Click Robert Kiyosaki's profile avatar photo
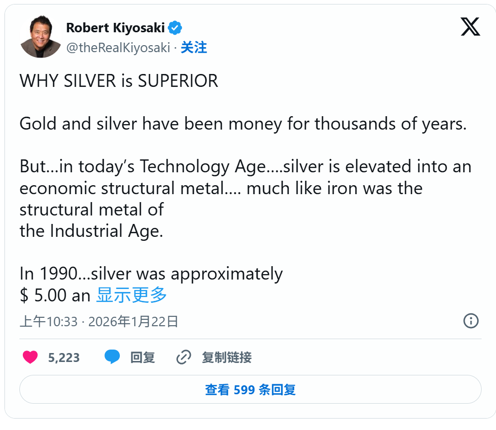 (x=41, y=38)
